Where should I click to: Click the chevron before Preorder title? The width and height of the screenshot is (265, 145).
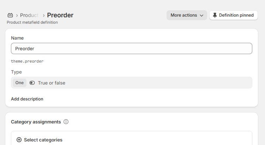pyautogui.click(x=44, y=16)
